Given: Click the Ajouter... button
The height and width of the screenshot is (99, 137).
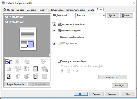Looking at the screenshot, I should tap(113, 16).
